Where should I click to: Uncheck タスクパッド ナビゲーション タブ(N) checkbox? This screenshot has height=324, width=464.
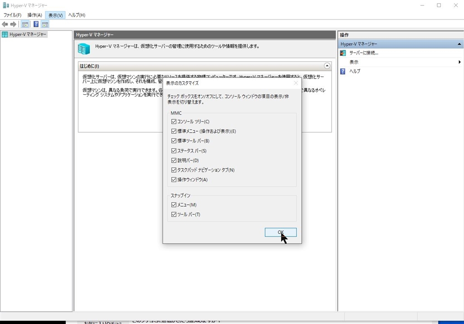point(174,170)
